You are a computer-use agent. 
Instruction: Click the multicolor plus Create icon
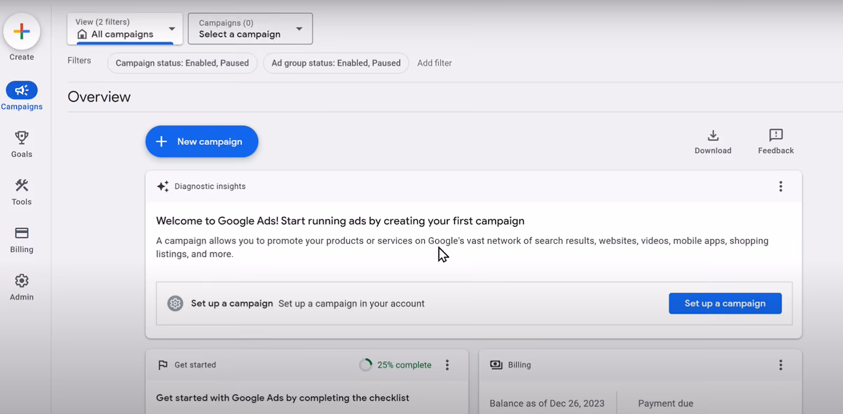point(22,32)
